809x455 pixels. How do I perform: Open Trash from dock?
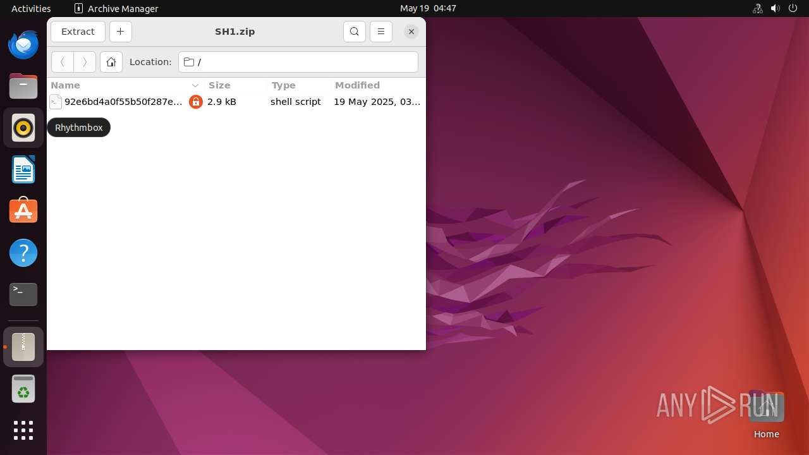[x=23, y=389]
